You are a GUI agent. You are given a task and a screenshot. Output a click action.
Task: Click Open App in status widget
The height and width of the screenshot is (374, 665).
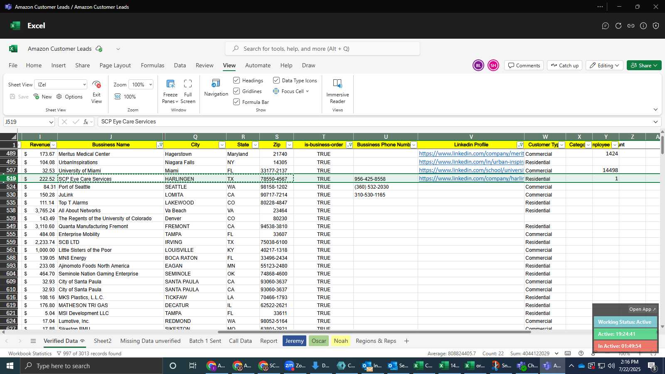click(x=642, y=309)
